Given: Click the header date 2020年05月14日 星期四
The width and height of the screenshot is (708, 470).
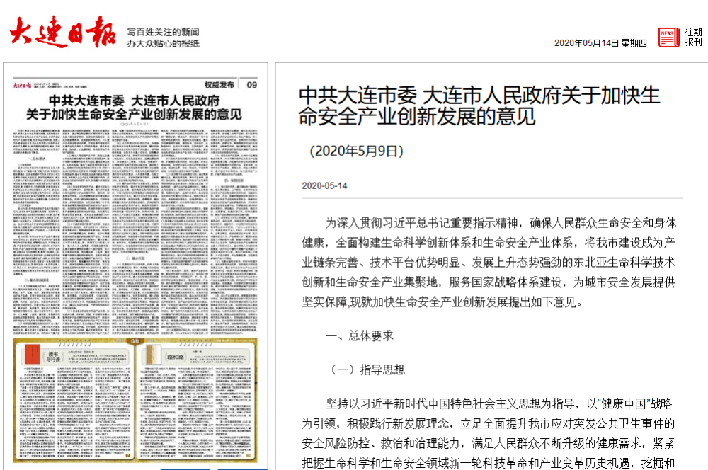Looking at the screenshot, I should pos(600,43).
